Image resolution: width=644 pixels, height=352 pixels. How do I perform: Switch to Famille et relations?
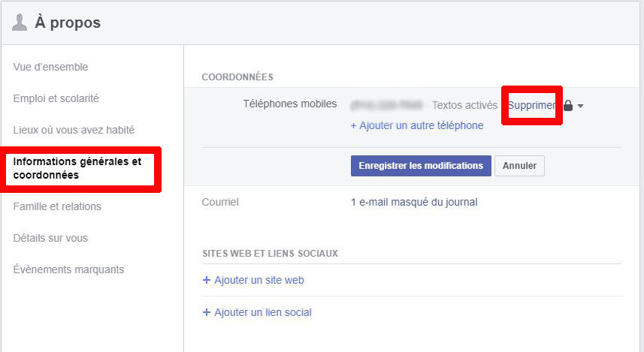click(x=57, y=206)
